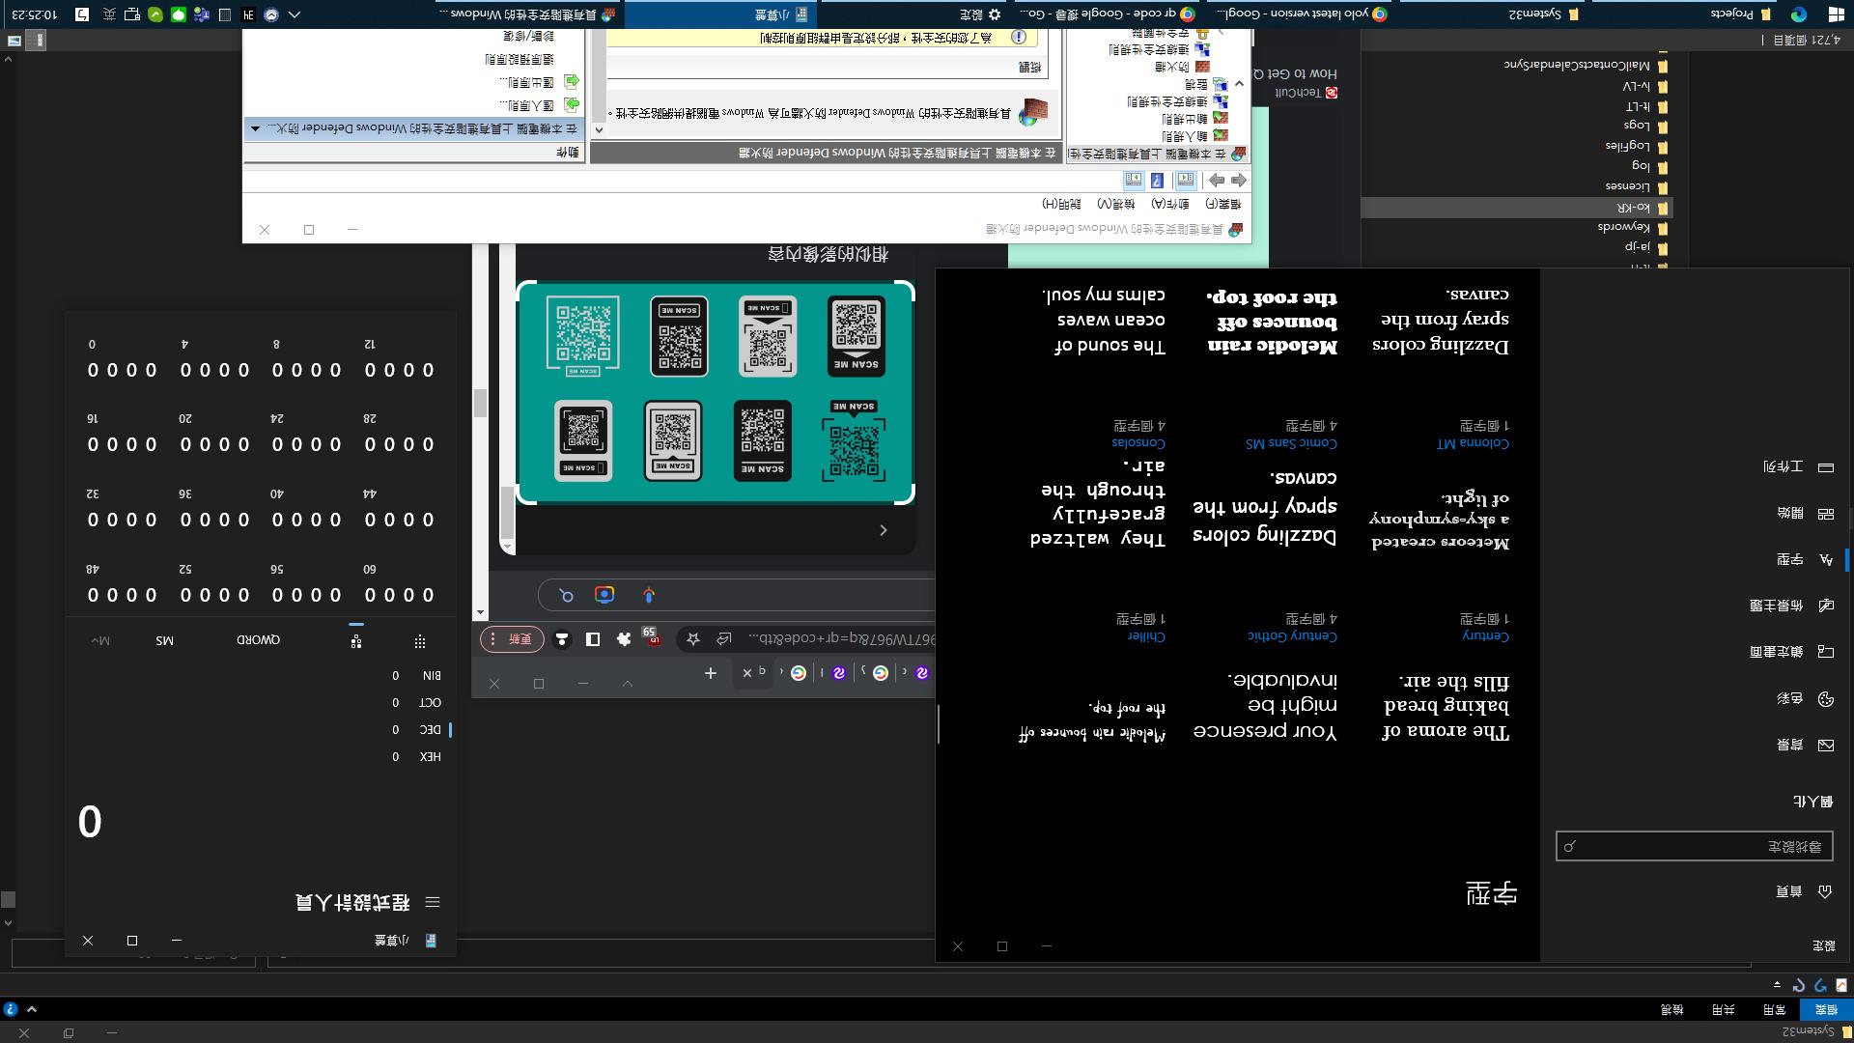
Task: Toggle Calculator bit 4
Action: [x=185, y=370]
